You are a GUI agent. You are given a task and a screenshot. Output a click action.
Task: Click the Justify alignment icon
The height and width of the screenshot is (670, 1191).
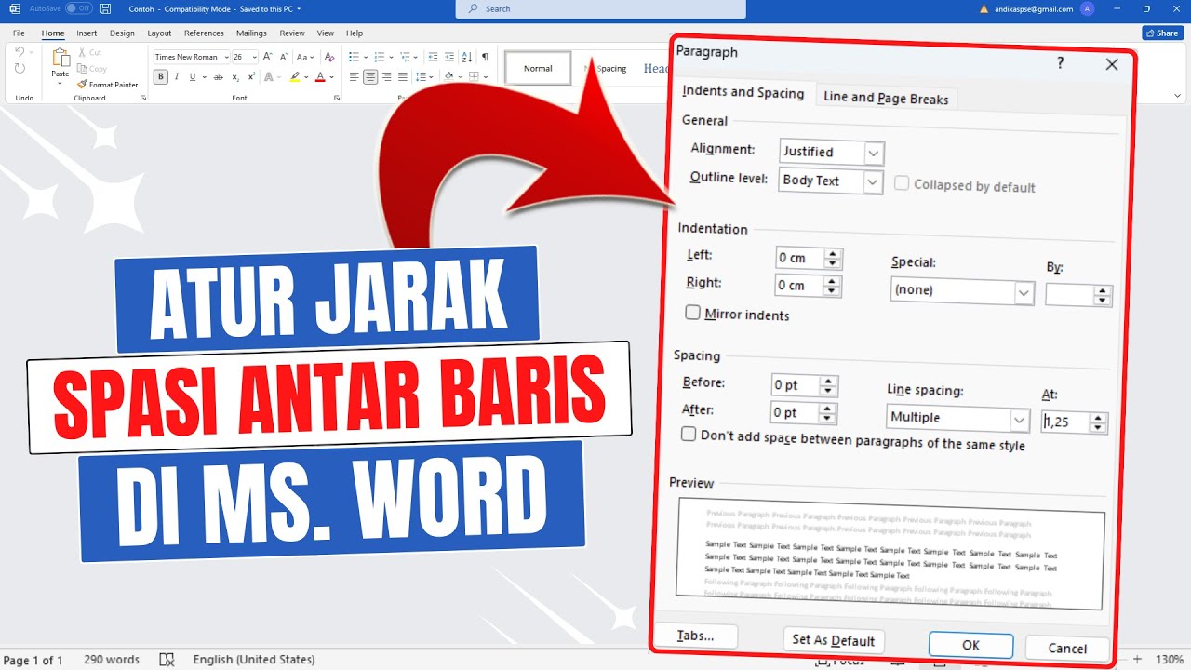pos(403,77)
